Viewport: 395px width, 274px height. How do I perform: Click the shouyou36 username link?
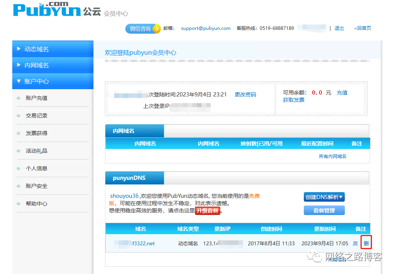[x=124, y=196]
